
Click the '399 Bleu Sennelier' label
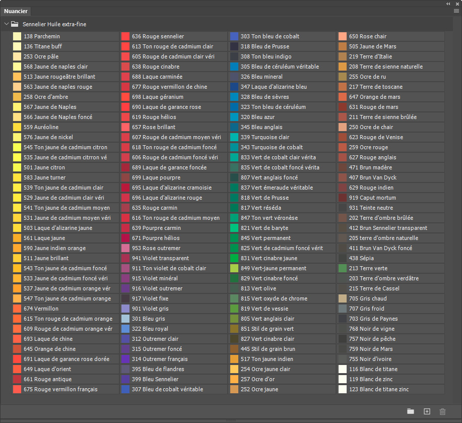155,379
